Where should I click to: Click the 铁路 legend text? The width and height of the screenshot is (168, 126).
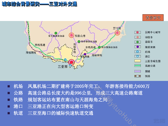coord(148,76)
